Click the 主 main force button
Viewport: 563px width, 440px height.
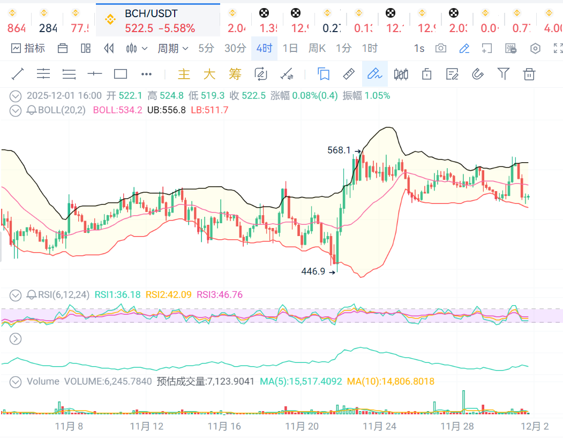[x=184, y=74]
